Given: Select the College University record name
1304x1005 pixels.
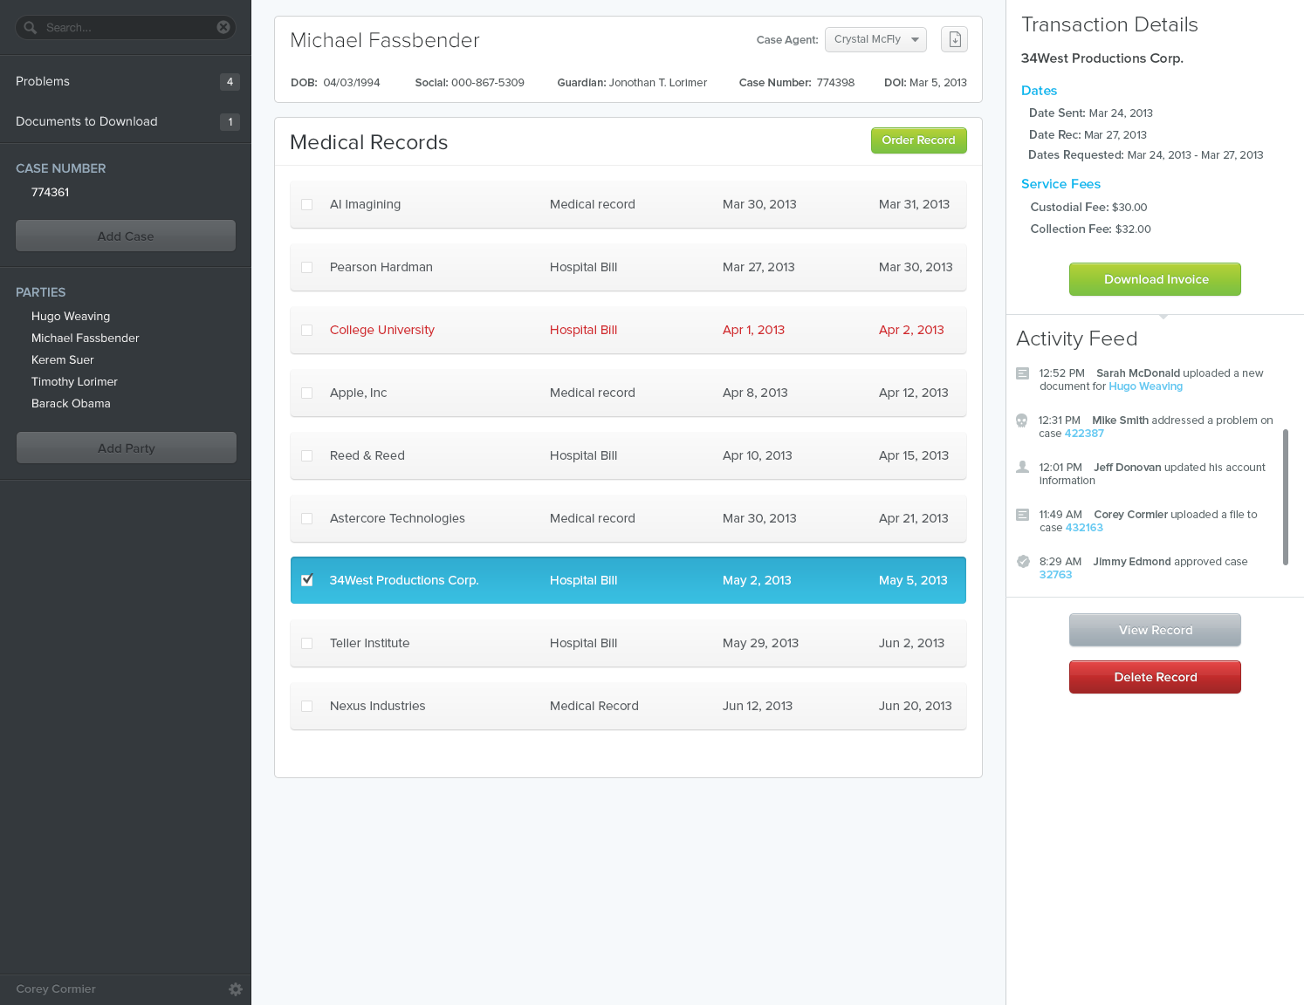Looking at the screenshot, I should point(382,330).
